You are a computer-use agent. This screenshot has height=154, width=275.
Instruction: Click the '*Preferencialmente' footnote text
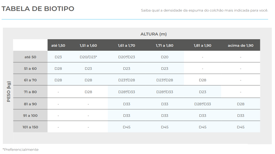(x=21, y=150)
